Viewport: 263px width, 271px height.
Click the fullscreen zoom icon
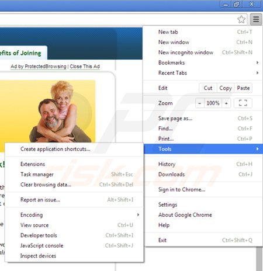243,103
